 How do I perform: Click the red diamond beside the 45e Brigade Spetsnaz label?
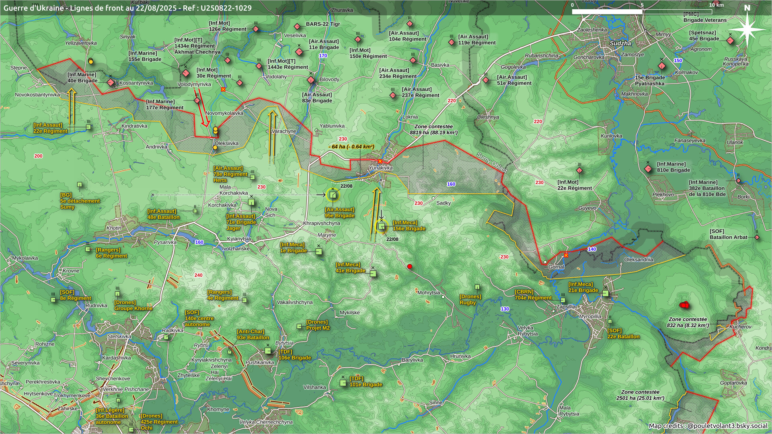point(731,41)
